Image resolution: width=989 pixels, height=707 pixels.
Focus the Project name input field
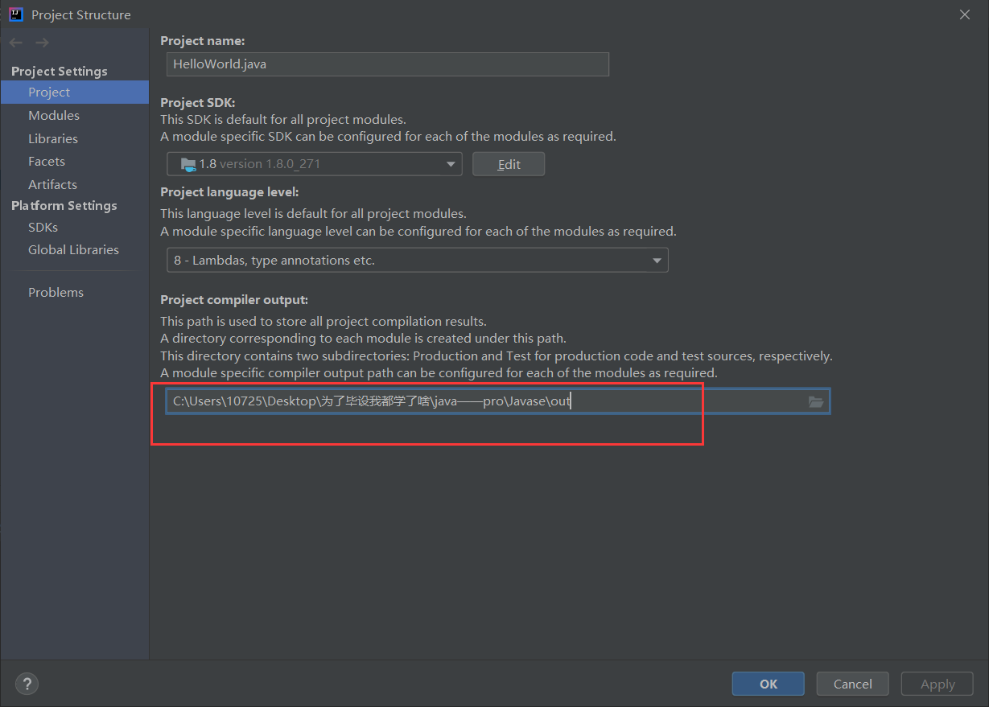(x=388, y=64)
